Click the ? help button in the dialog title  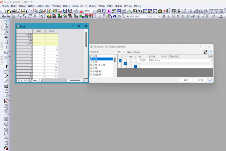[x=200, y=46]
